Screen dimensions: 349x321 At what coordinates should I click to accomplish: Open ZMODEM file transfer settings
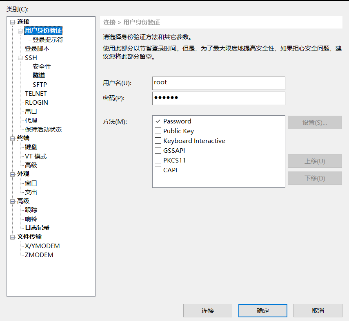39,255
